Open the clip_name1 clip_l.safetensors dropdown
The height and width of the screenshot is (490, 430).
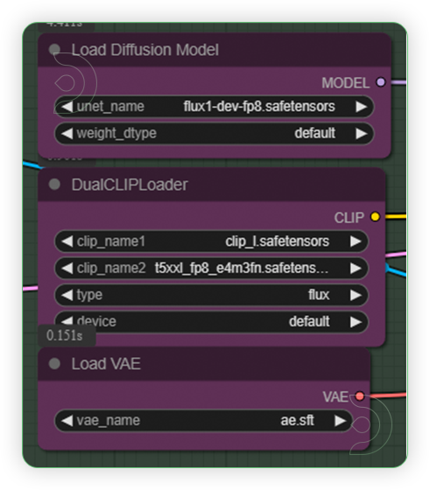click(211, 241)
